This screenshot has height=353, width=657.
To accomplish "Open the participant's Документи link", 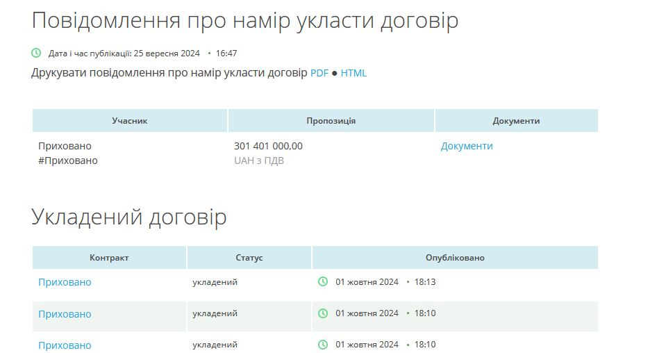I will [467, 146].
